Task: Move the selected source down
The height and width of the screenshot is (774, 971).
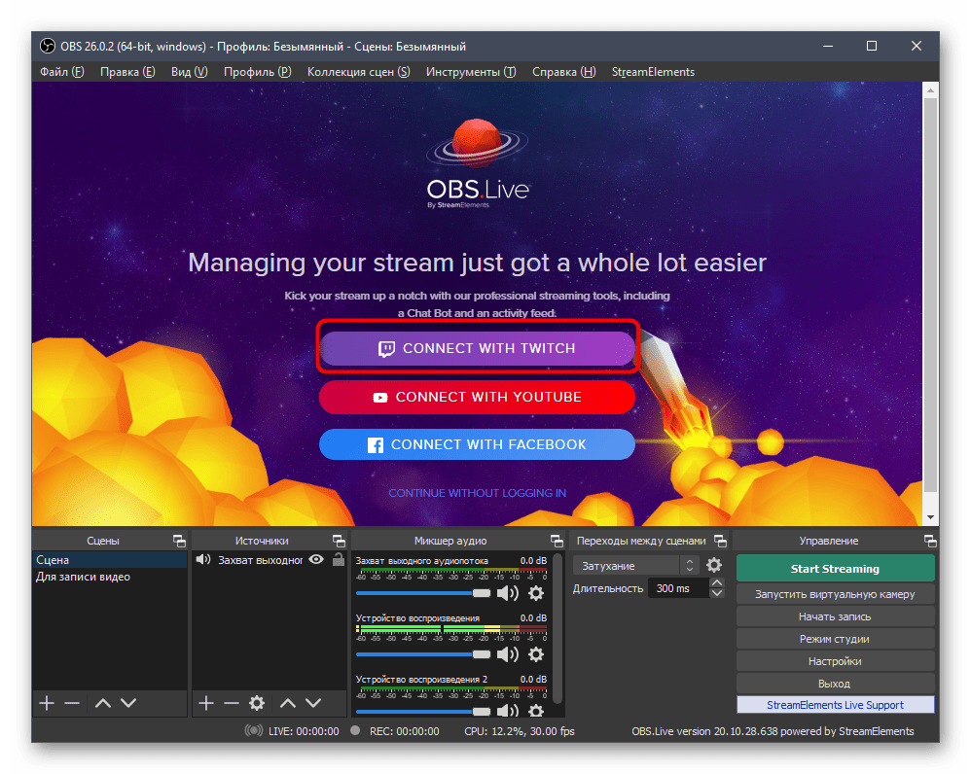Action: (x=313, y=703)
